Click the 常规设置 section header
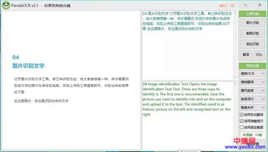The image size is (268, 152). (x=253, y=66)
